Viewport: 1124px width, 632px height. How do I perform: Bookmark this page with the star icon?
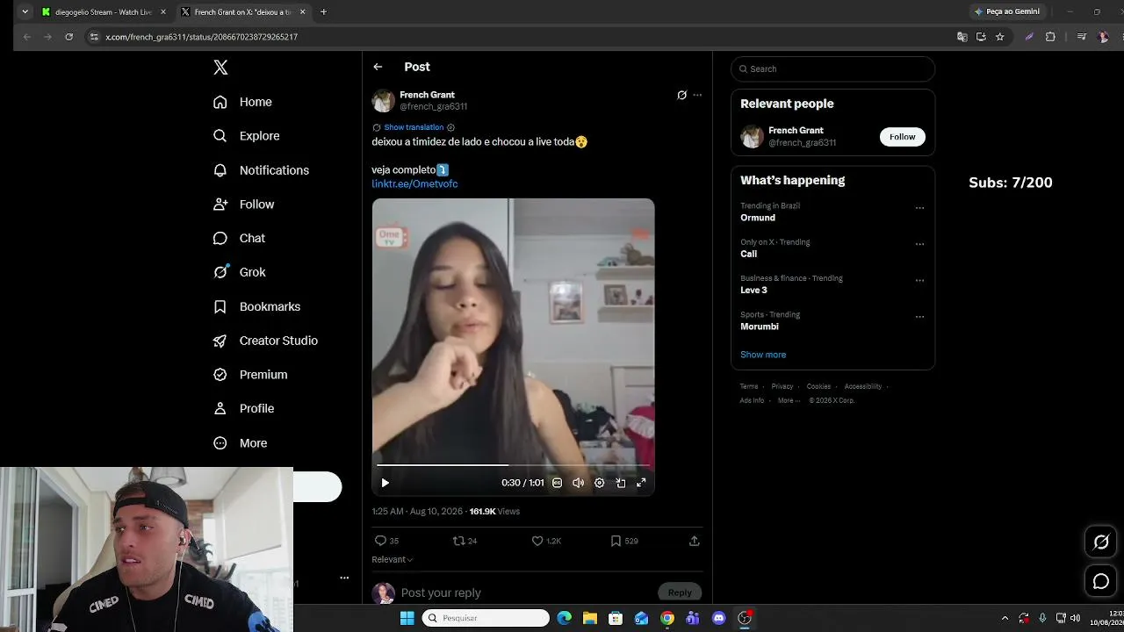click(999, 37)
